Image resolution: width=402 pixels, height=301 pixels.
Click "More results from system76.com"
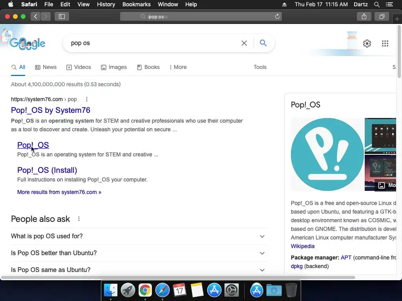(59, 192)
